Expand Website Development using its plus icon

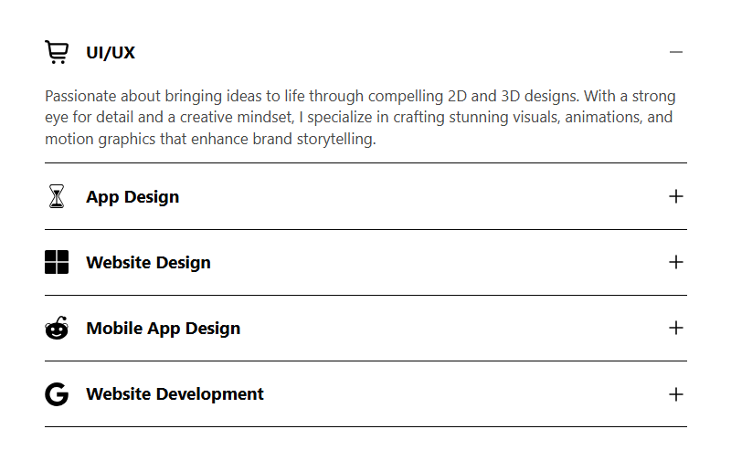pyautogui.click(x=676, y=394)
